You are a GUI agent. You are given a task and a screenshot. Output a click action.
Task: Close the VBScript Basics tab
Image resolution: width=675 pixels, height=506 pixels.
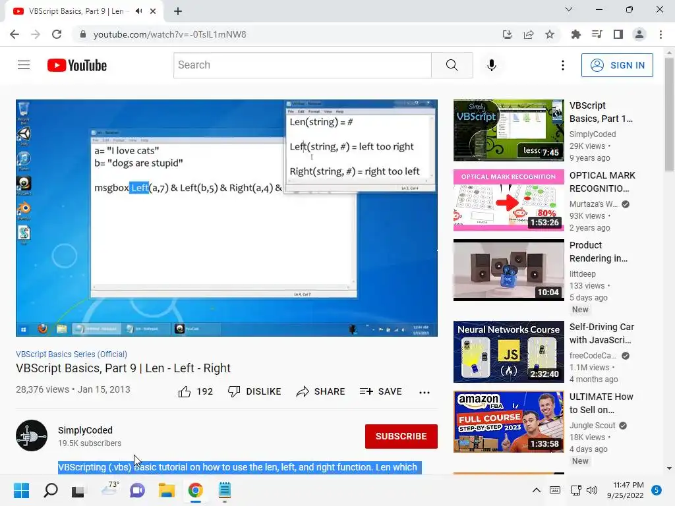click(x=153, y=11)
